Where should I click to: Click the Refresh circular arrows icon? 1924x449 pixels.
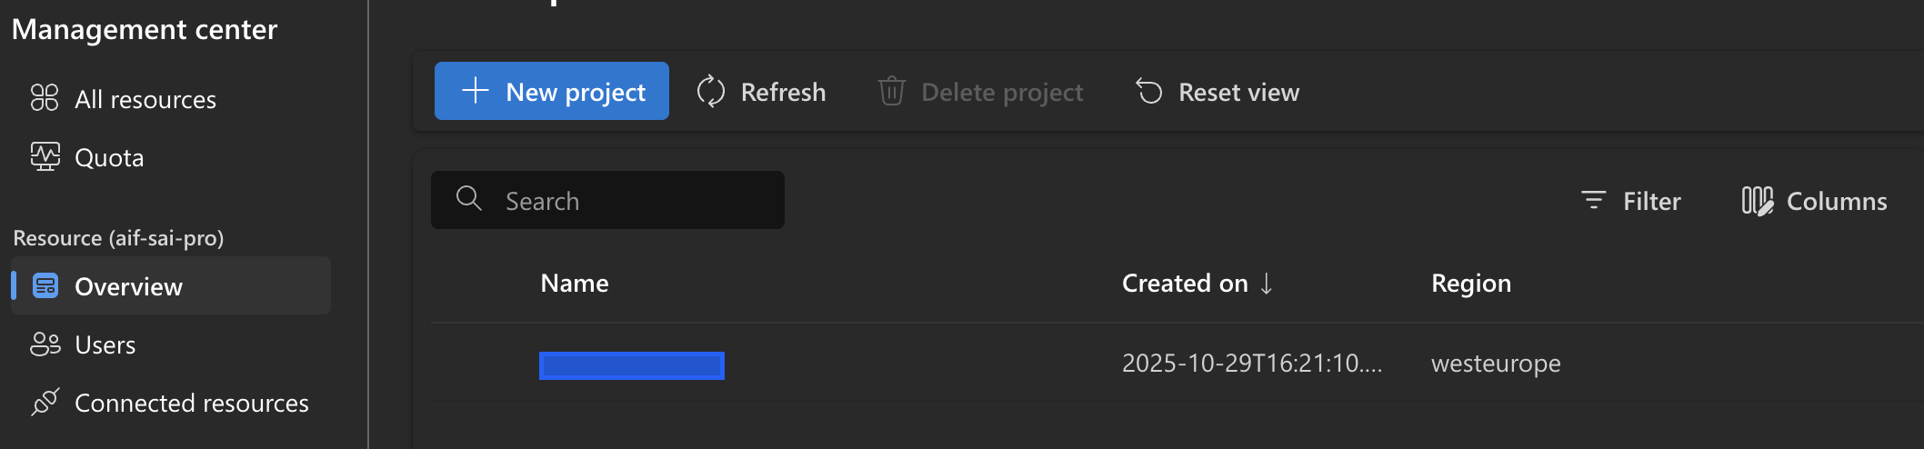tap(710, 92)
